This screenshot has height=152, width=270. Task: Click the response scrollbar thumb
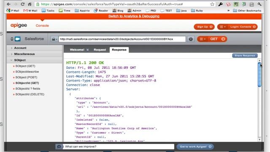point(259,75)
